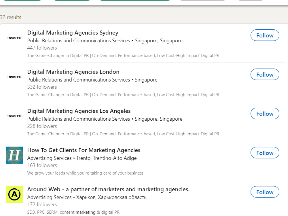Screen dimensions: 288x216
Task: Open Thrust PR logo beside London agencies listing
Action: 14,77
